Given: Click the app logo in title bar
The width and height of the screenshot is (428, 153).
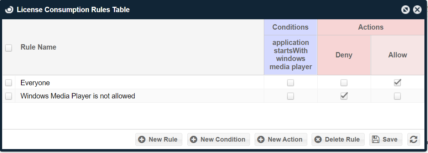Looking at the screenshot, I should (x=9, y=10).
